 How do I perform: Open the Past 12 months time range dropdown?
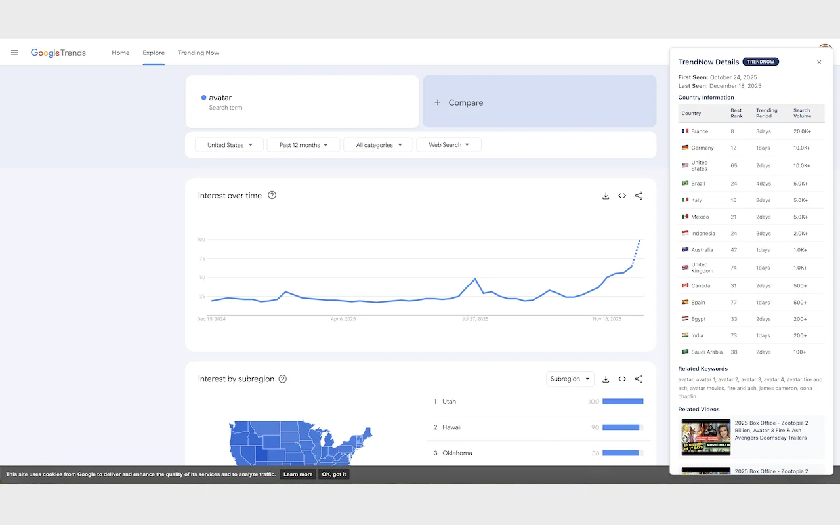pyautogui.click(x=303, y=144)
